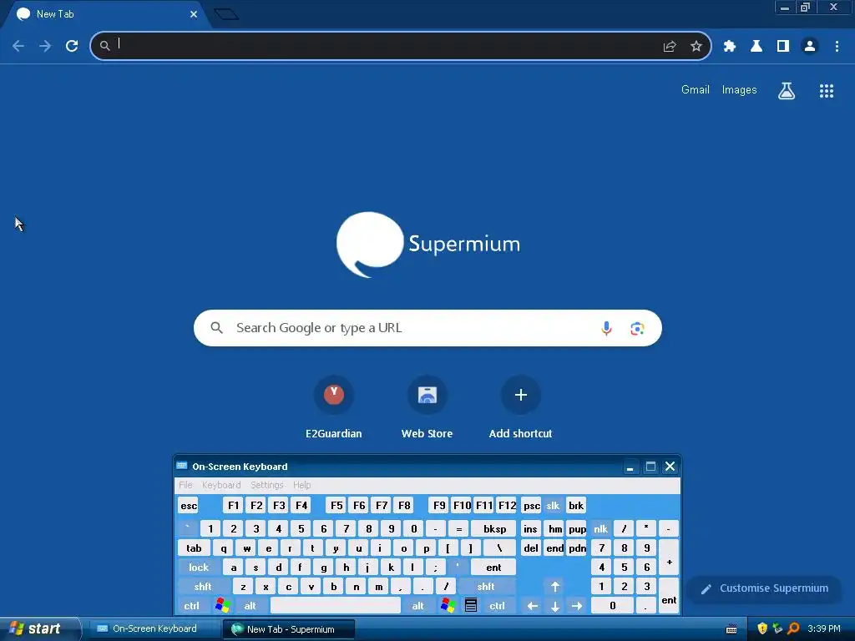The image size is (855, 641).
Task: Open Help menu in On-Screen Keyboard
Action: (301, 485)
